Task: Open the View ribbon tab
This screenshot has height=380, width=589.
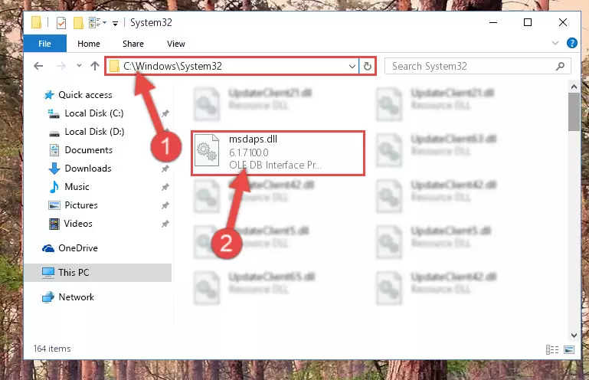Action: [176, 44]
